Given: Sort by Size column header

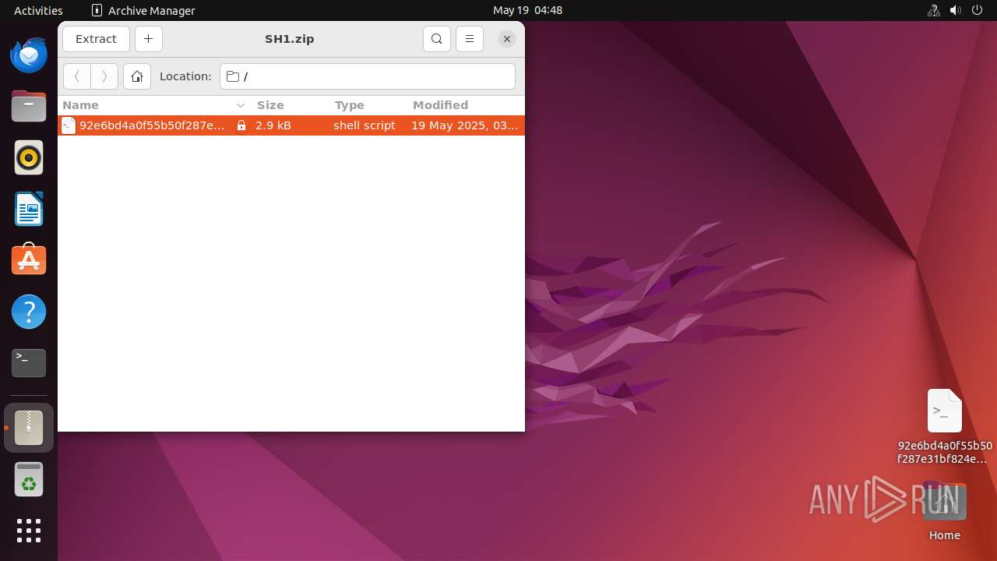Looking at the screenshot, I should pyautogui.click(x=291, y=105).
